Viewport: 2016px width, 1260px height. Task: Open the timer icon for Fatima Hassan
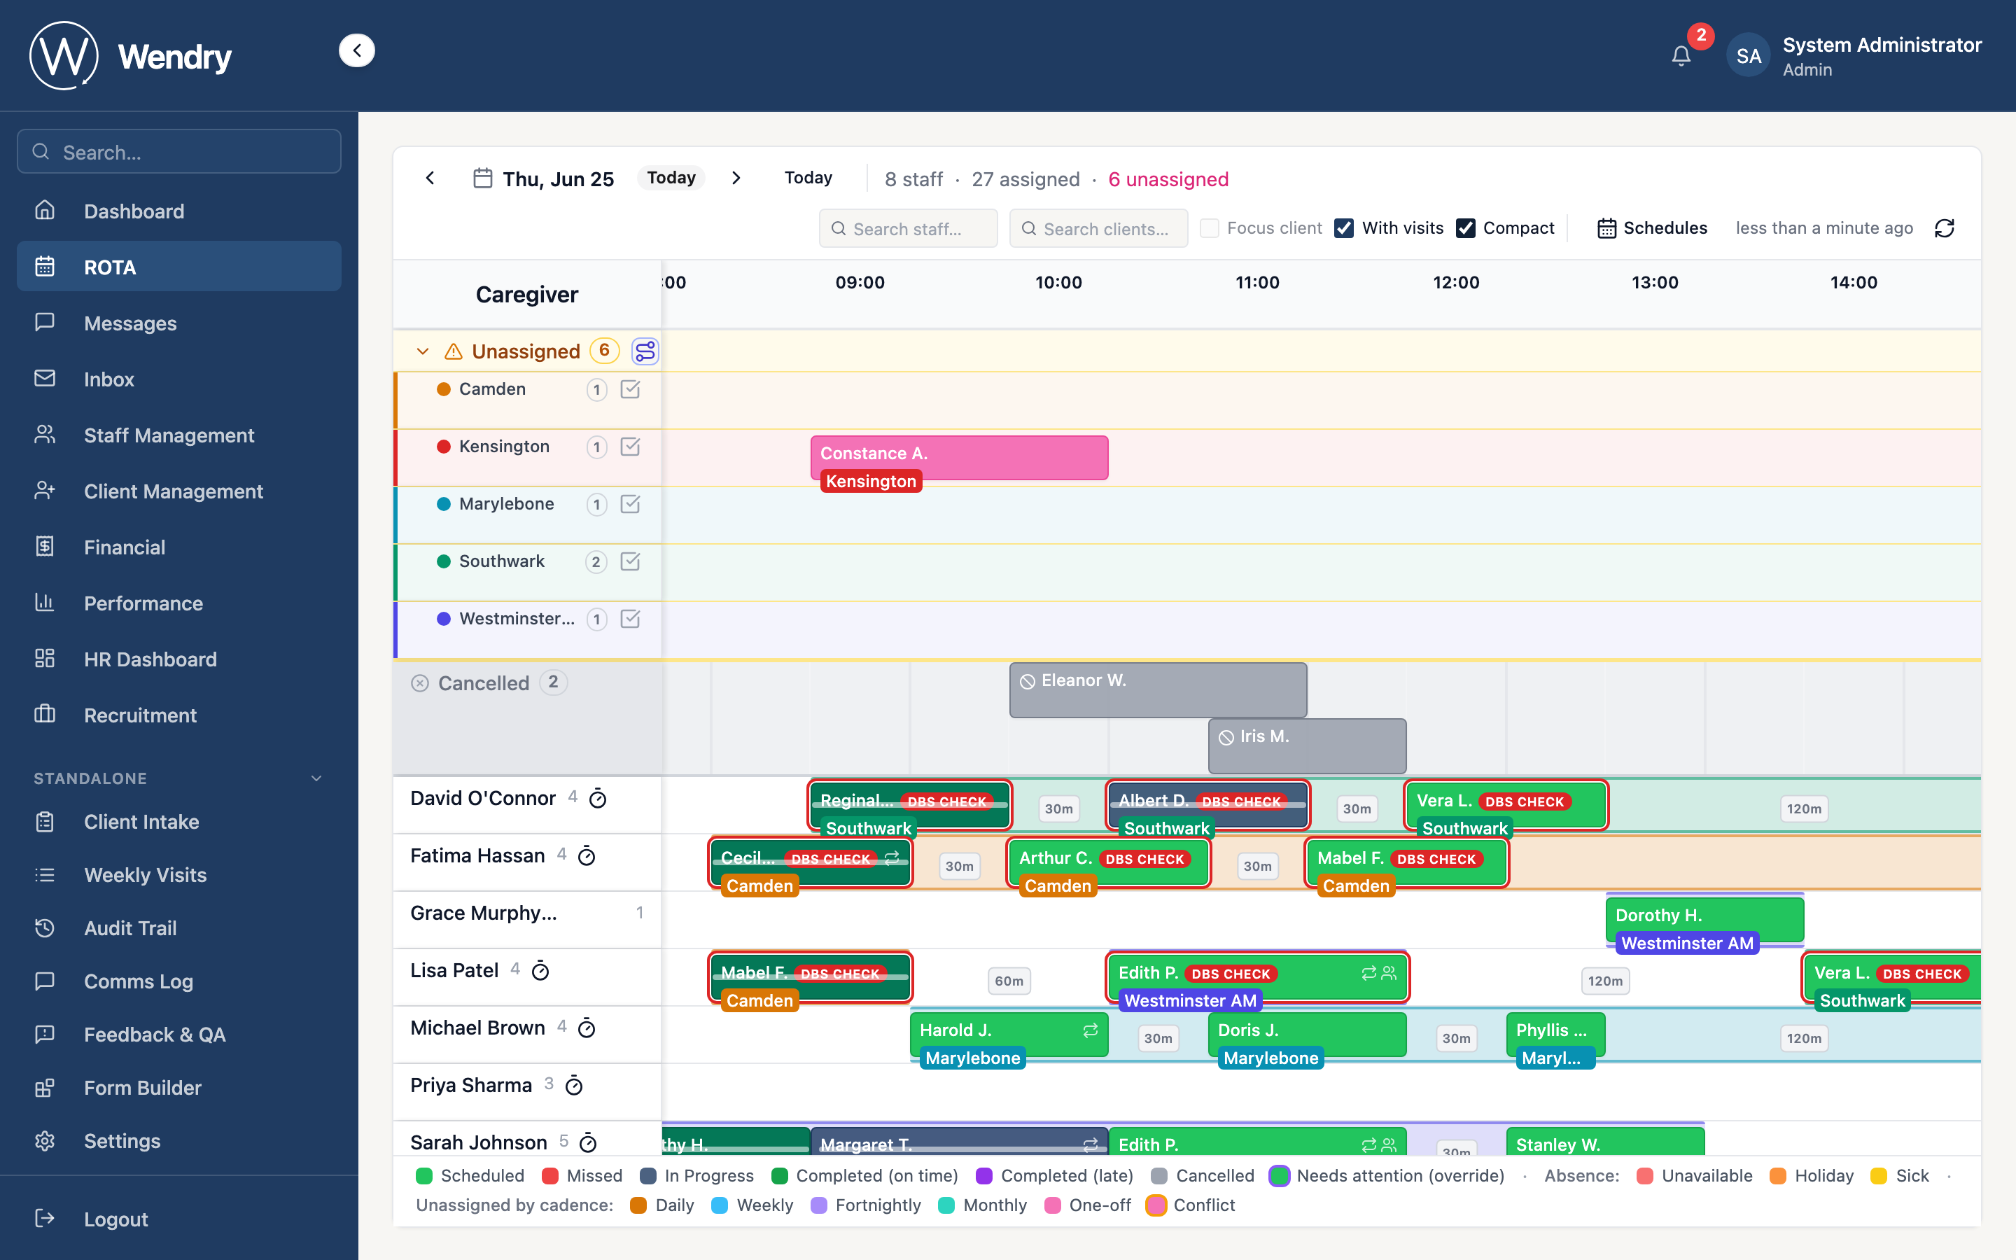click(x=587, y=857)
